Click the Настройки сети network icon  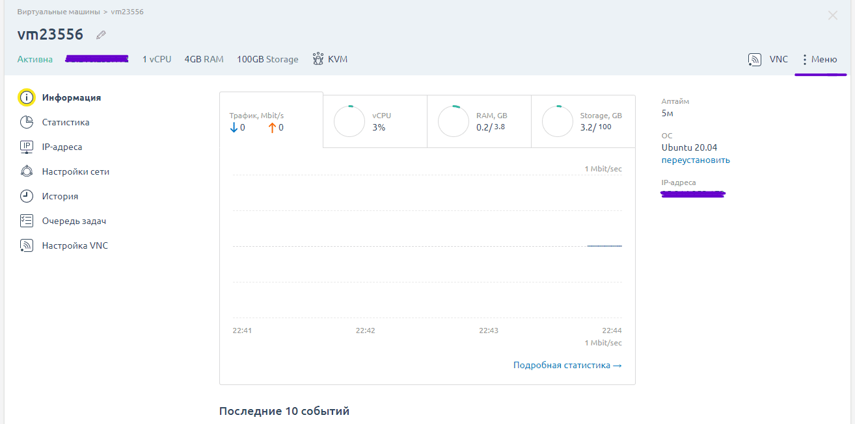[x=26, y=171]
